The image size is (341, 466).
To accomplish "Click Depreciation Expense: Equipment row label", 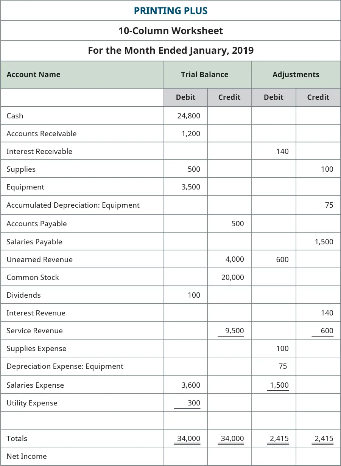I will point(65,366).
